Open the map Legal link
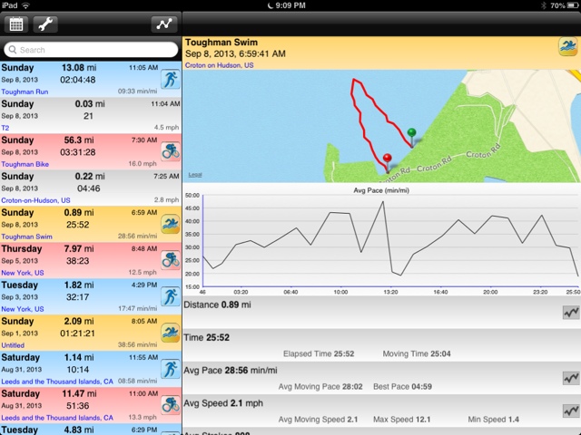This screenshot has width=581, height=435. pos(195,175)
